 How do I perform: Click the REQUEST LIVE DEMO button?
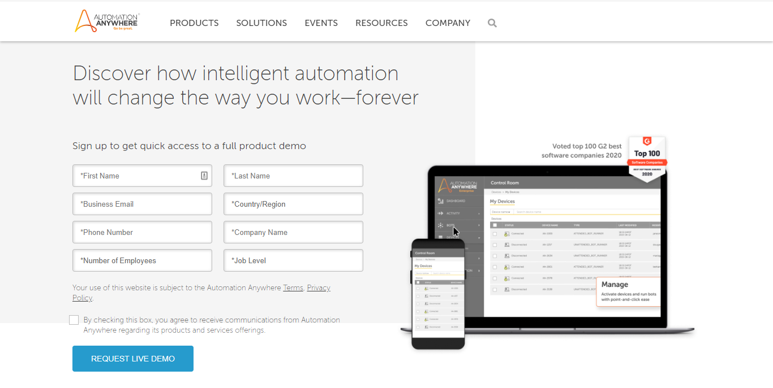[132, 358]
